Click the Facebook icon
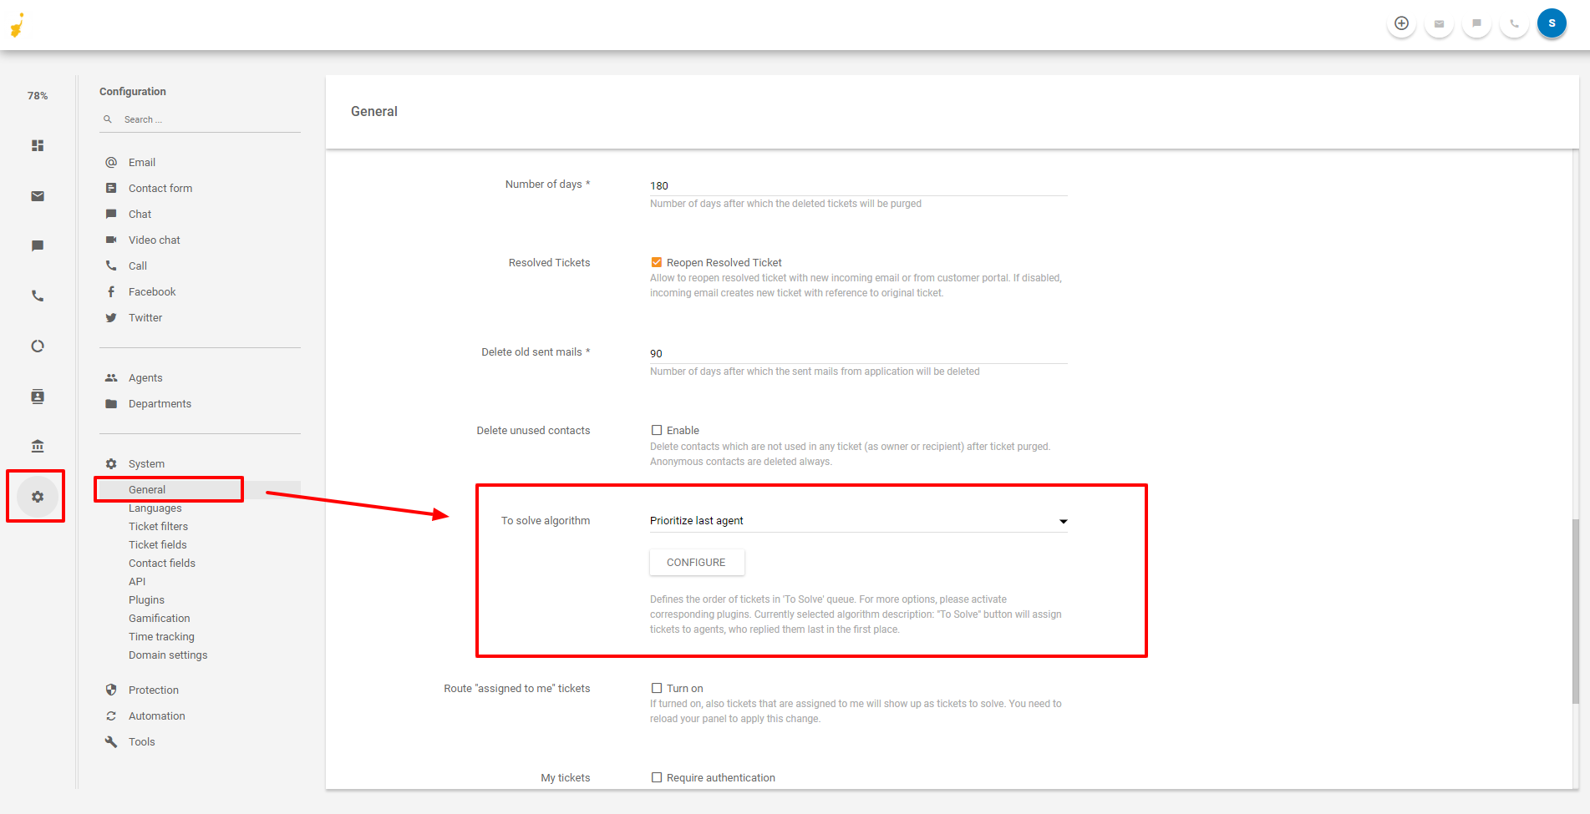The image size is (1590, 814). tap(111, 291)
